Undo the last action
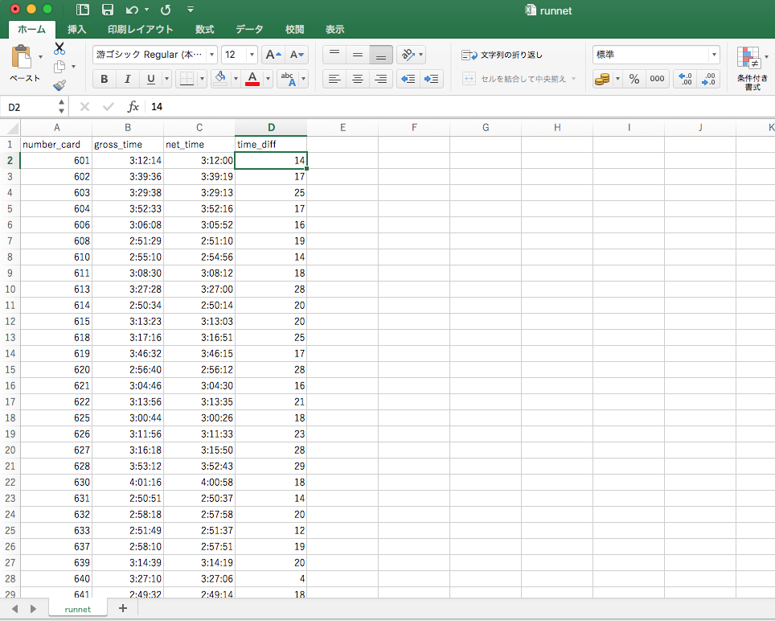This screenshot has width=775, height=621. click(132, 10)
